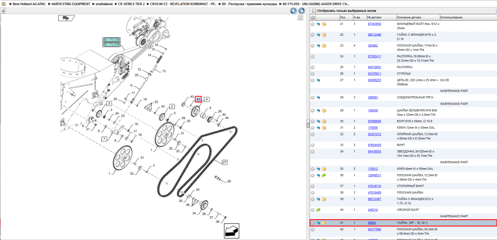Click the small square button top-right of diagram
This screenshot has height=240, width=497.
pos(300,18)
